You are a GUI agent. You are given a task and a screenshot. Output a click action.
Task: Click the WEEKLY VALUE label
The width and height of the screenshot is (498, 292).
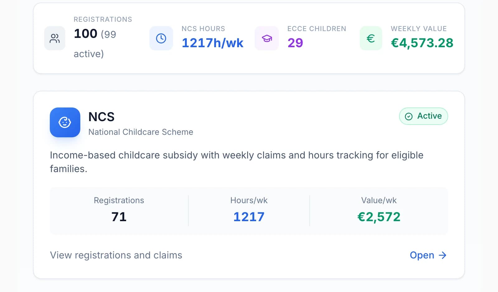pos(419,29)
